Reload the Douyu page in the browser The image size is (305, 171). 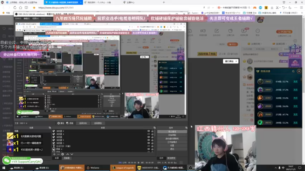point(15,8)
